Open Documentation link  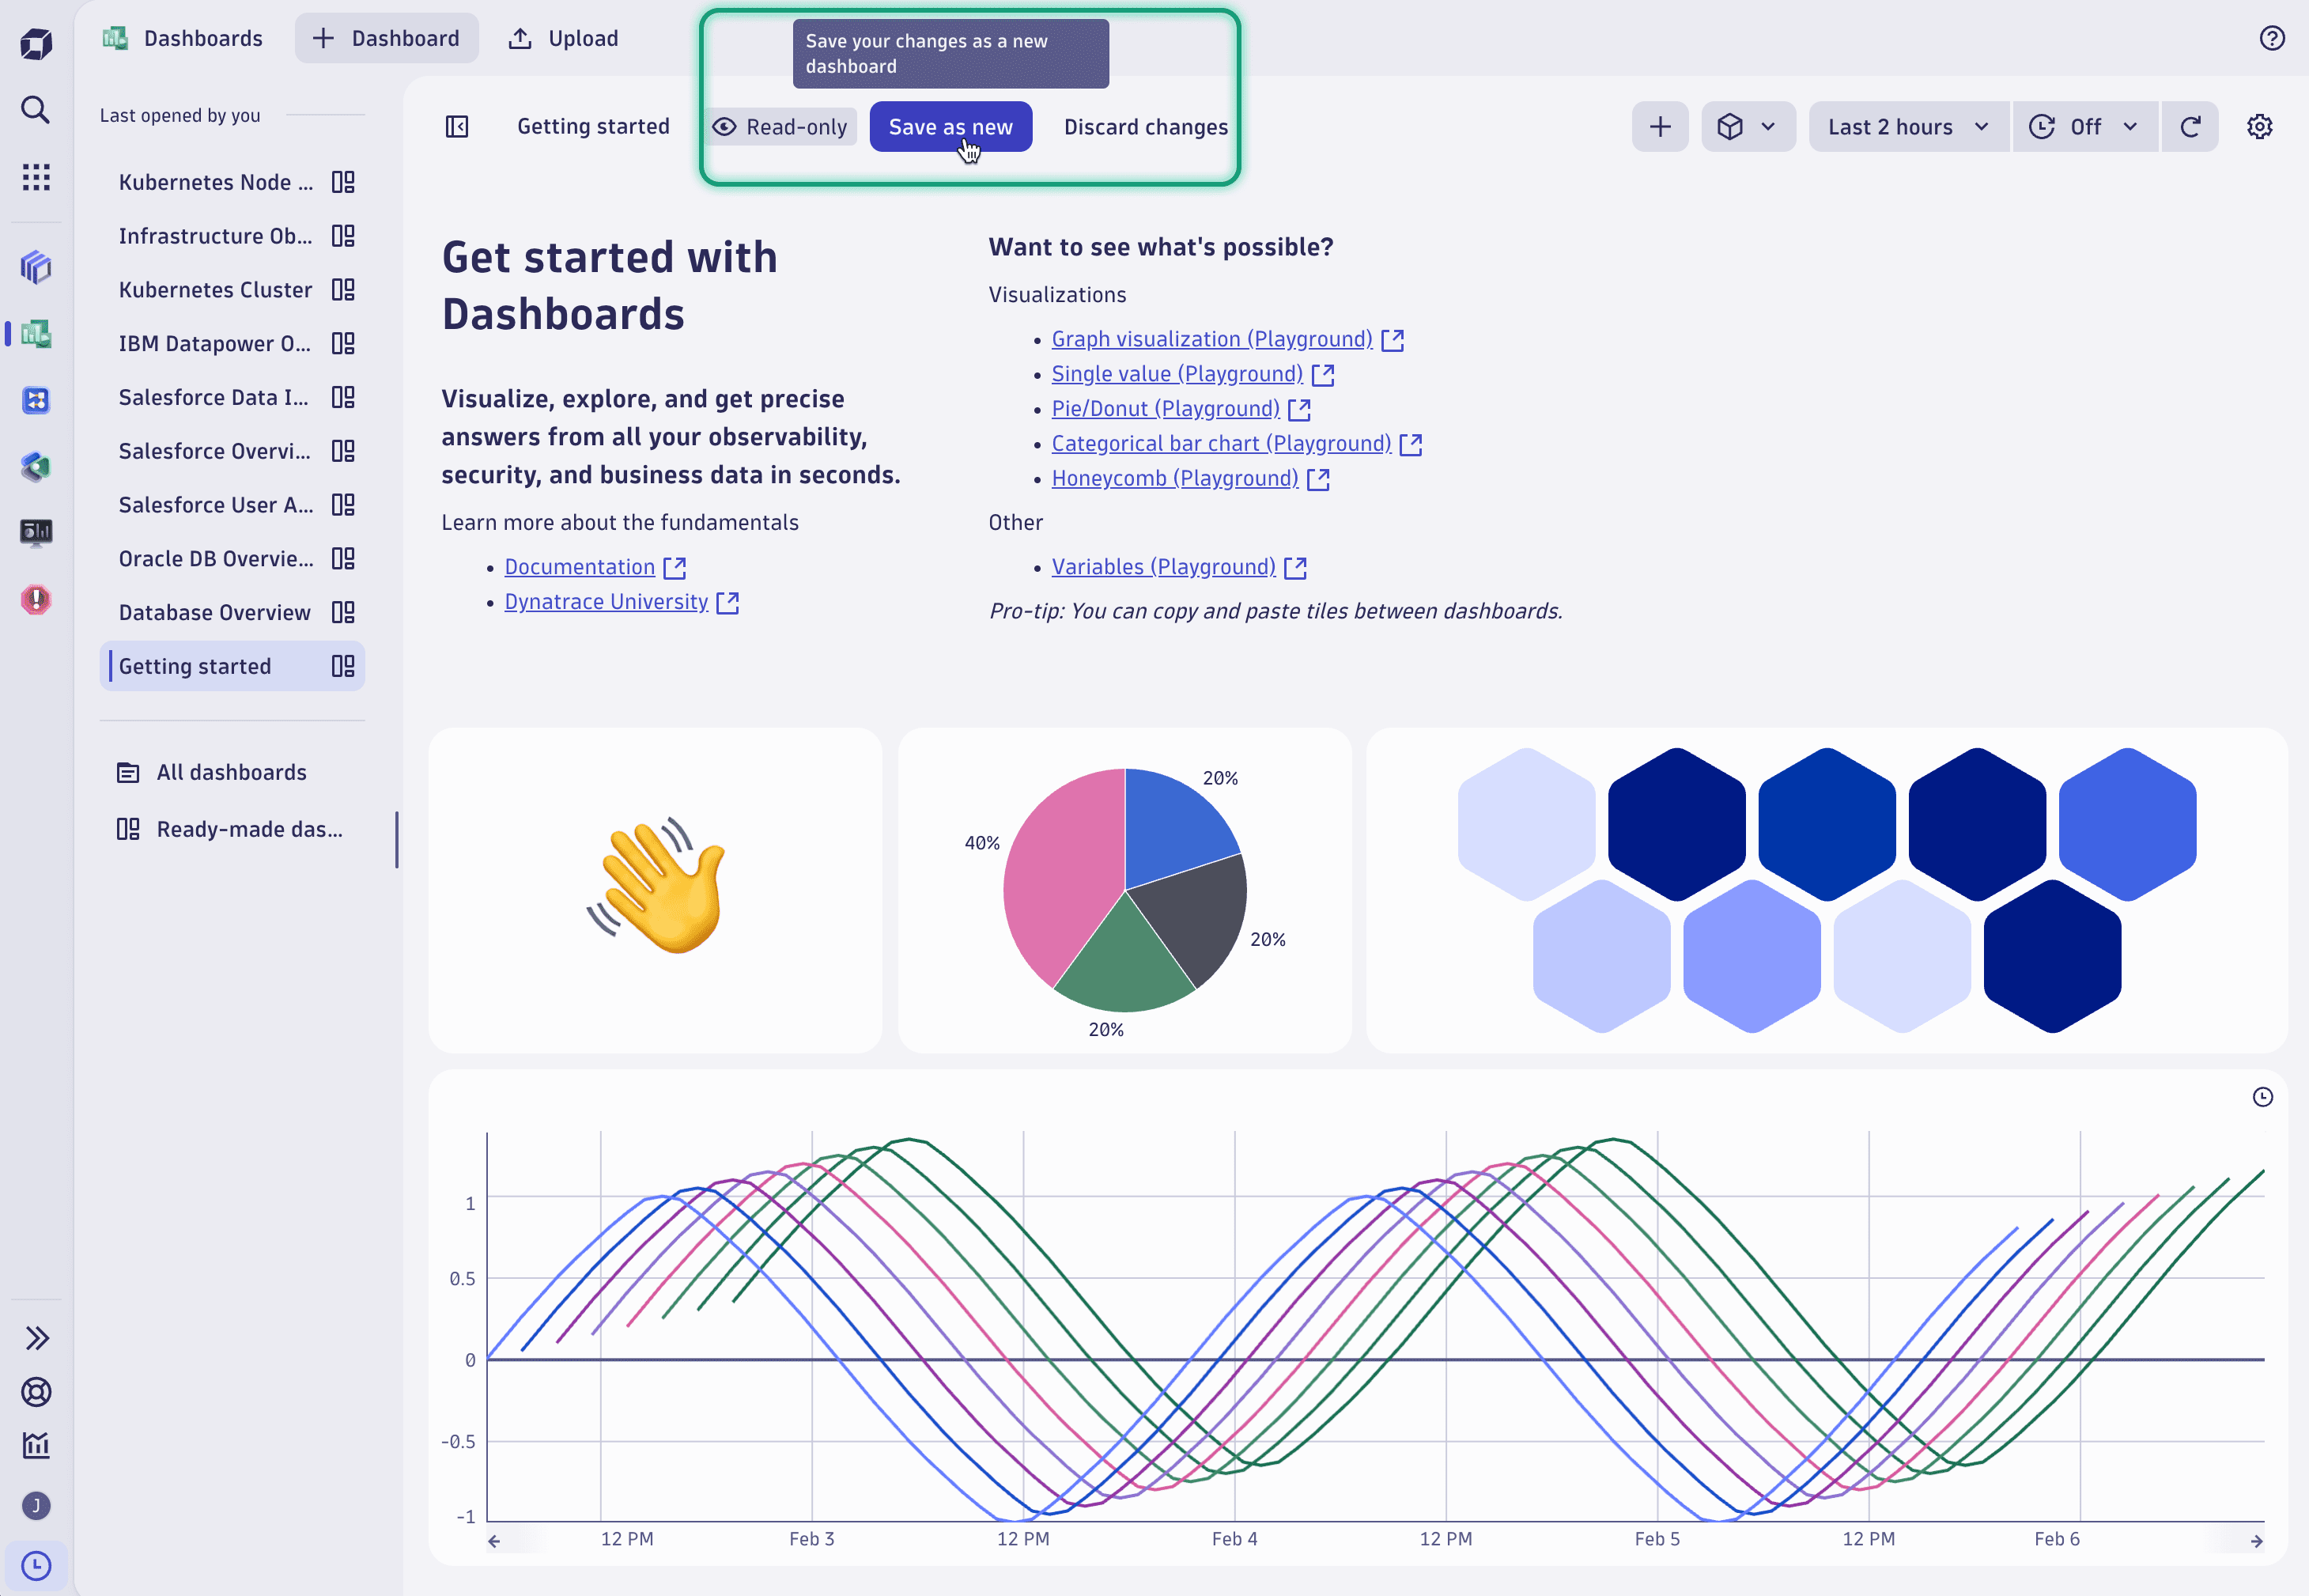580,565
